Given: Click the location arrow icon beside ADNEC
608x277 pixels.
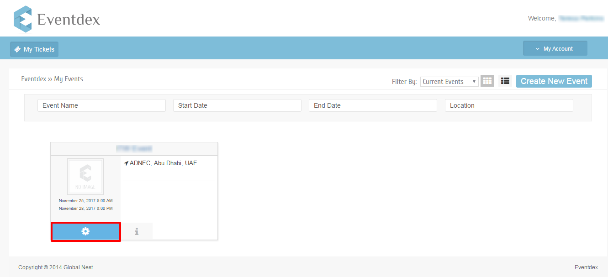Looking at the screenshot, I should pos(126,163).
